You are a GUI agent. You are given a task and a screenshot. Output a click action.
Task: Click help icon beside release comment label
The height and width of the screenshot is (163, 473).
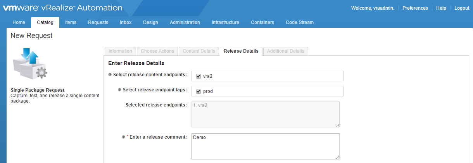(x=123, y=137)
